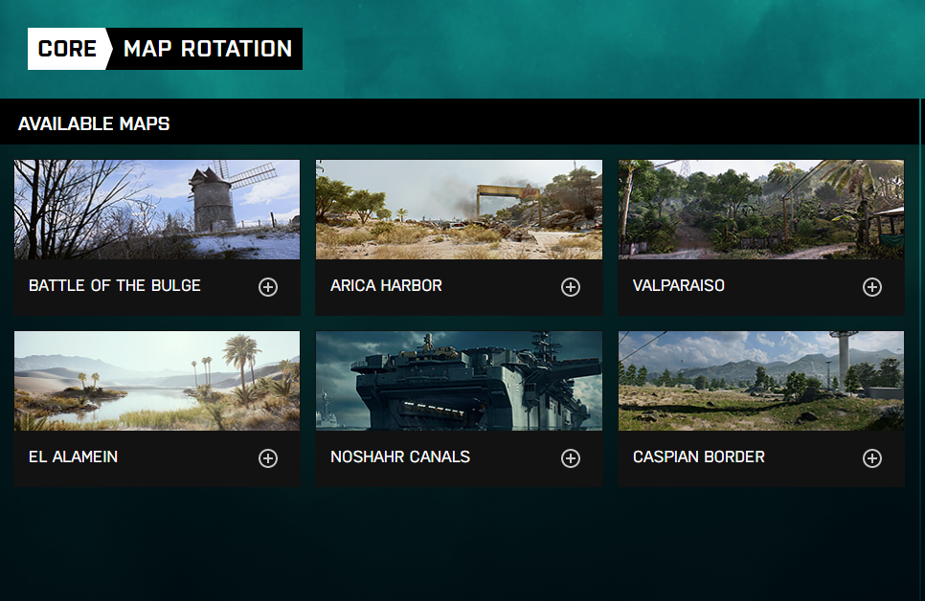Select the Arica Harbor desert thumbnail
Viewport: 925px width, 601px height.
click(459, 210)
